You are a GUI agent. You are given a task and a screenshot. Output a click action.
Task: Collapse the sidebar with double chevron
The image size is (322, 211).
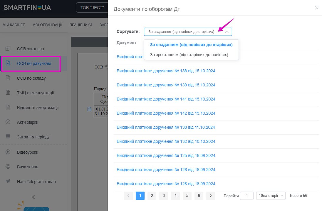click(x=33, y=197)
